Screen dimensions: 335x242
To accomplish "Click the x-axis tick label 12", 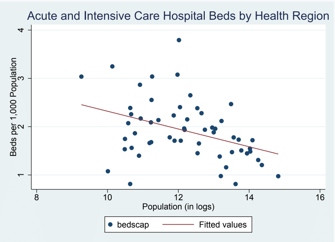I will (x=178, y=197).
